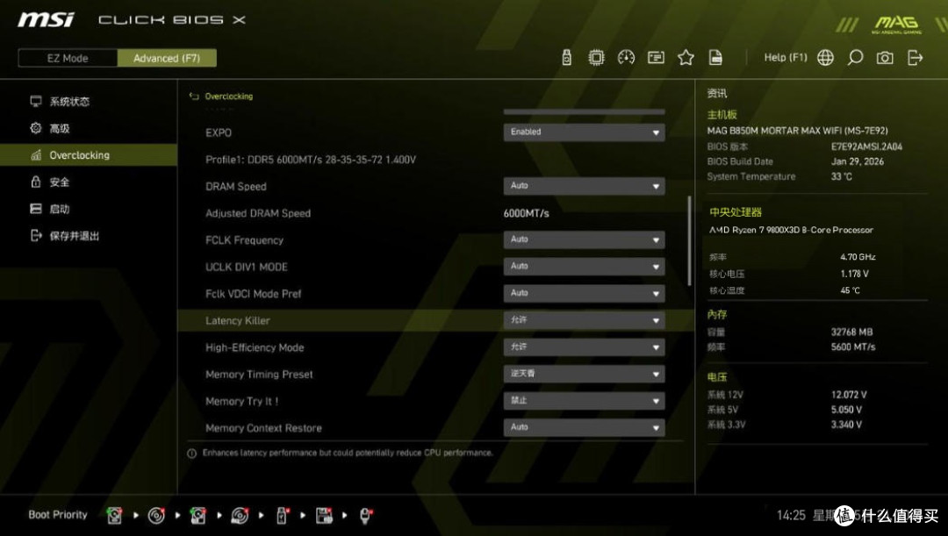Click the BIOS version E7E92AMSI.2A04
Image resolution: width=948 pixels, height=536 pixels.
coord(866,147)
